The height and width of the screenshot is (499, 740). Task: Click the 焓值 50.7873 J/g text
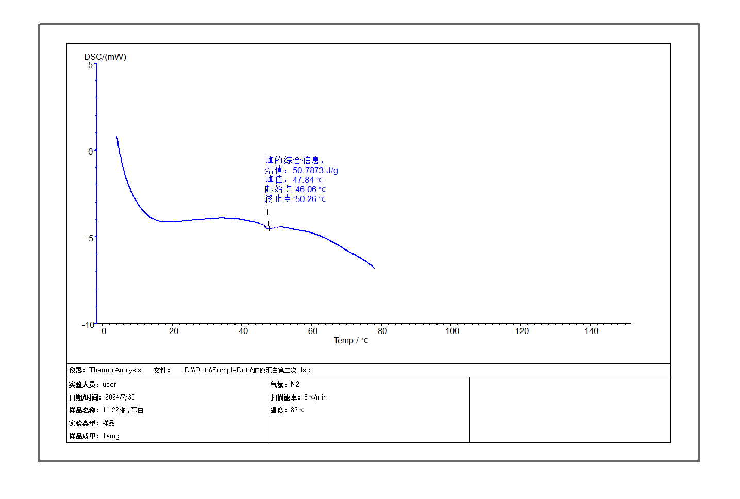pos(301,170)
